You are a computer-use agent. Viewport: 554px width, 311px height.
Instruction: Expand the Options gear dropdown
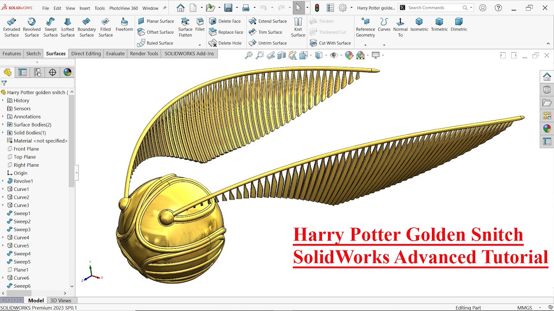[351, 8]
